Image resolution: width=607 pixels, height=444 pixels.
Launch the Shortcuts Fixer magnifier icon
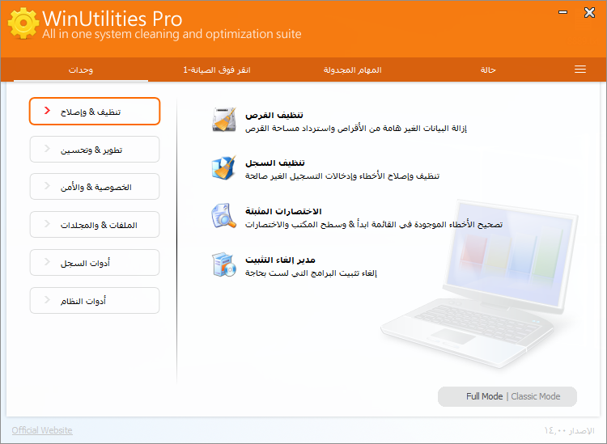[x=223, y=216]
